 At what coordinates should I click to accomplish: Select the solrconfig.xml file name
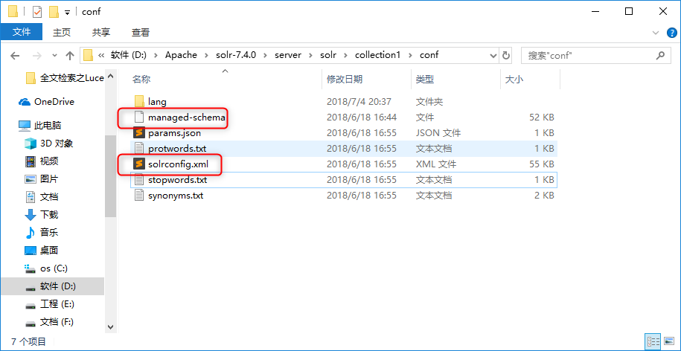coord(178,164)
